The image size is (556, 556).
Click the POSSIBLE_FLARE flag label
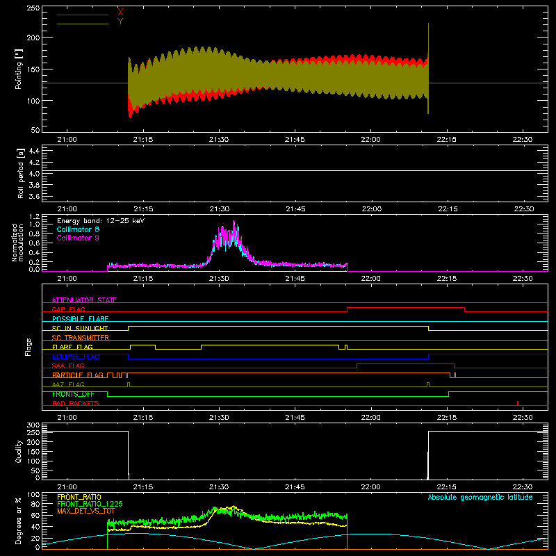(x=80, y=319)
